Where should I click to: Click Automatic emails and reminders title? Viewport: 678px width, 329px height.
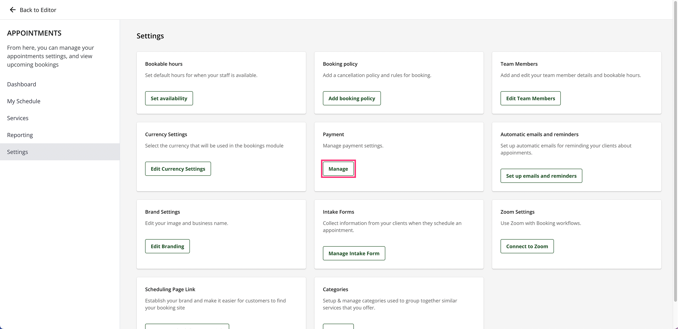pyautogui.click(x=539, y=134)
